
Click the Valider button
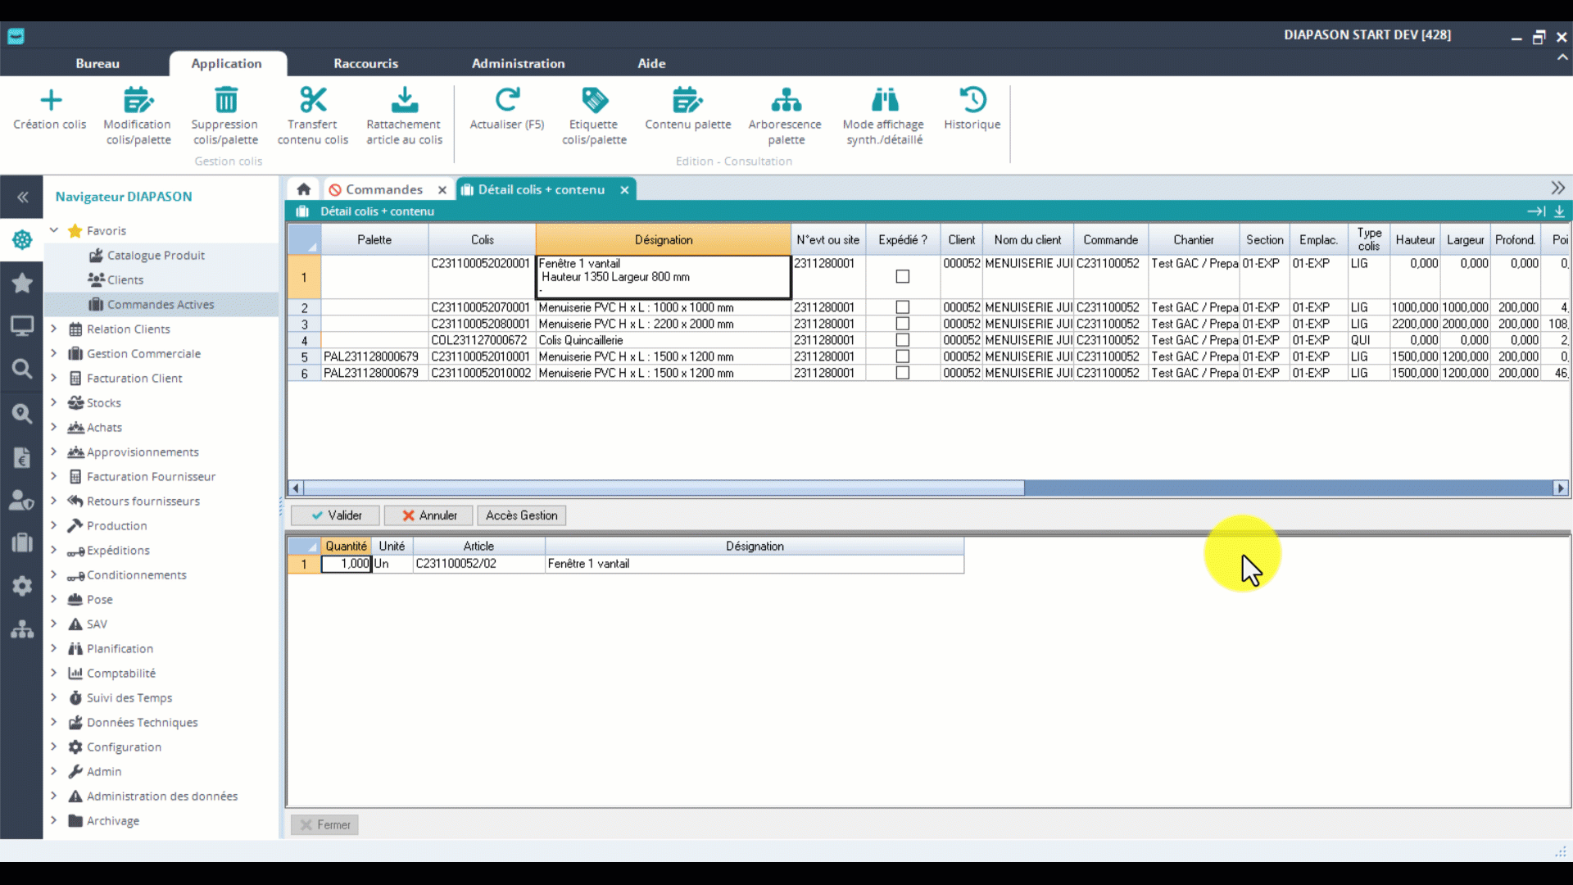(x=336, y=515)
